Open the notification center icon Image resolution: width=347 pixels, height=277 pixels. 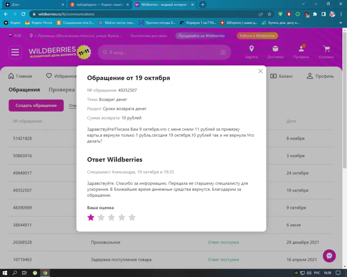click(x=338, y=273)
